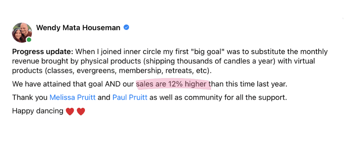Open Wendy Mata Houseman's profile picture

(22, 32)
